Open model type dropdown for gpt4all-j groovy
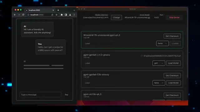This screenshot has height=112, width=200. click(x=159, y=63)
